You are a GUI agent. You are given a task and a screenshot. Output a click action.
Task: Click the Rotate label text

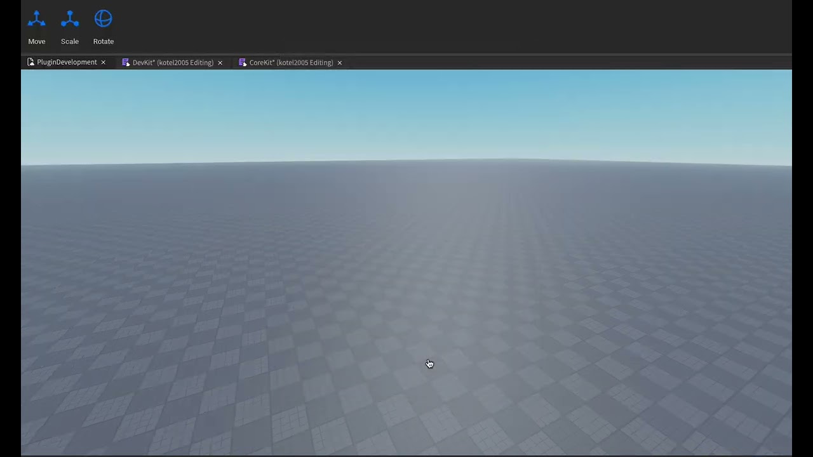(104, 41)
